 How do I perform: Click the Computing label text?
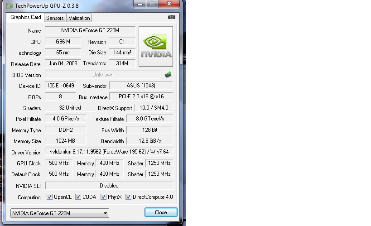(29, 197)
